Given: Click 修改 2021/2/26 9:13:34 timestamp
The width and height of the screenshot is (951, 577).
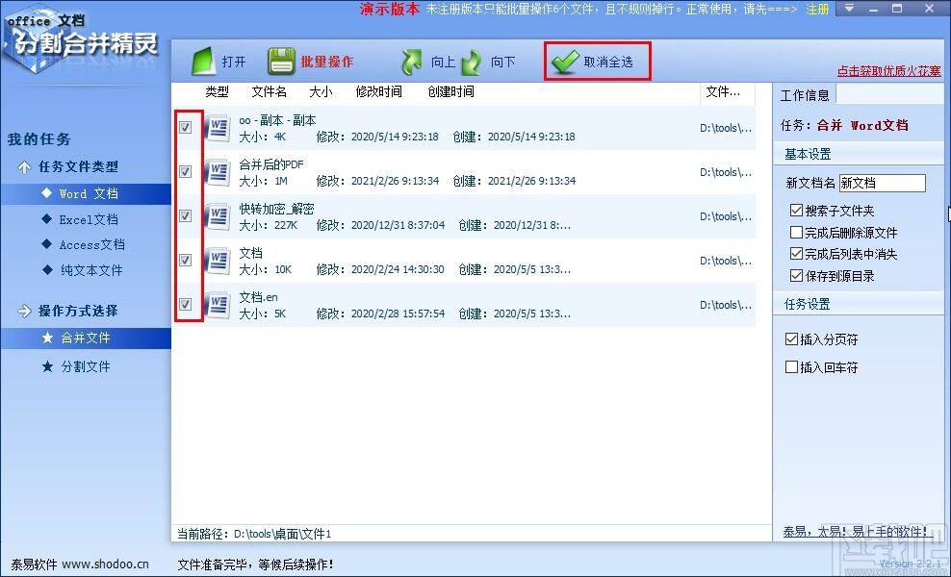Looking at the screenshot, I should (377, 181).
